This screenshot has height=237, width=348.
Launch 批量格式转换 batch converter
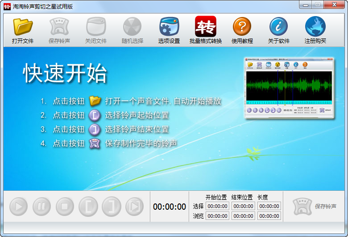click(206, 30)
